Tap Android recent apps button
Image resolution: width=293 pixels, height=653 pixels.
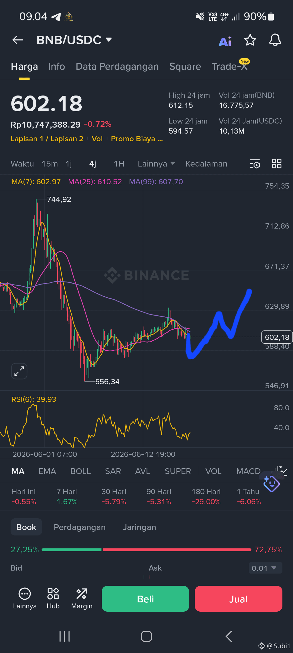point(65,636)
